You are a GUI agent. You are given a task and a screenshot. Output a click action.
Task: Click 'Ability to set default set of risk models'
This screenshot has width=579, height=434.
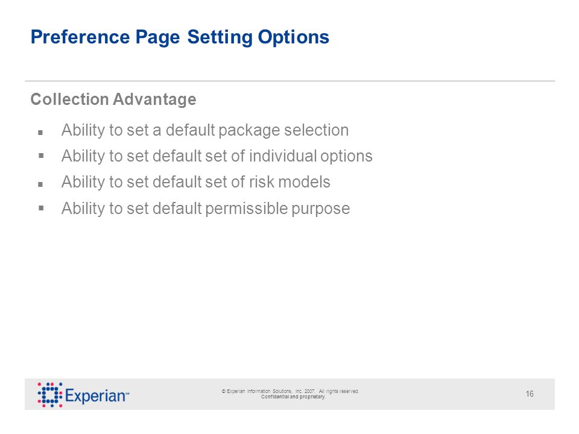pyautogui.click(x=195, y=182)
